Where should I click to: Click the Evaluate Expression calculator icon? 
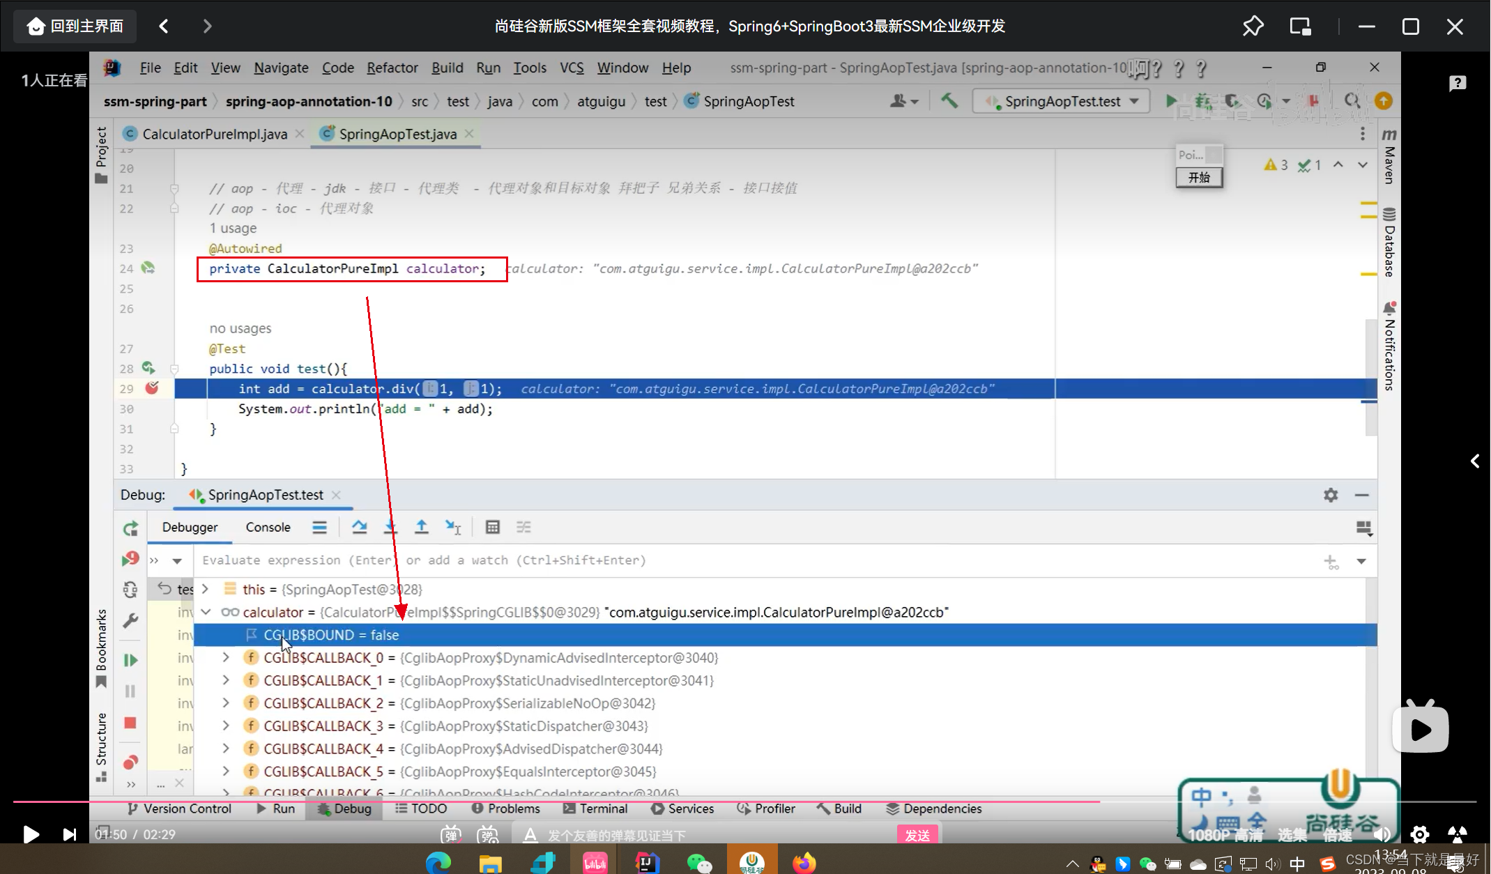492,528
